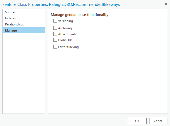The image size is (170, 126).
Task: Click the Versioning label text
Action: pos(65,21)
